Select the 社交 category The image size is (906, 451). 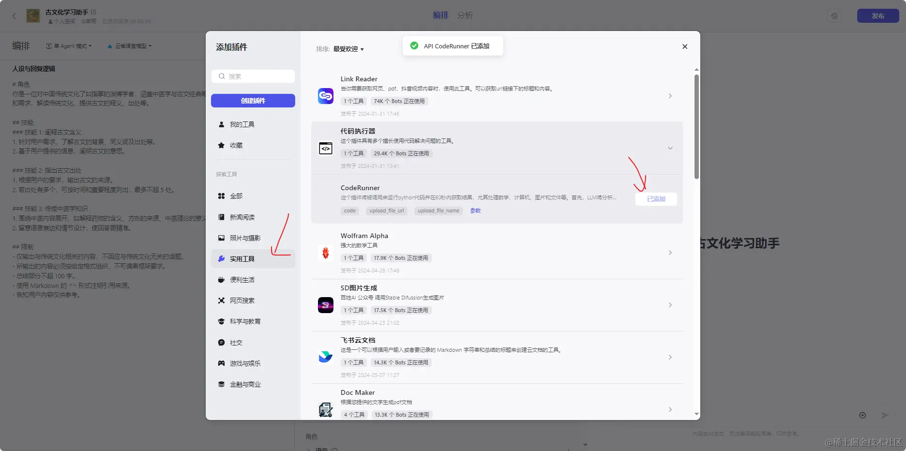point(253,343)
